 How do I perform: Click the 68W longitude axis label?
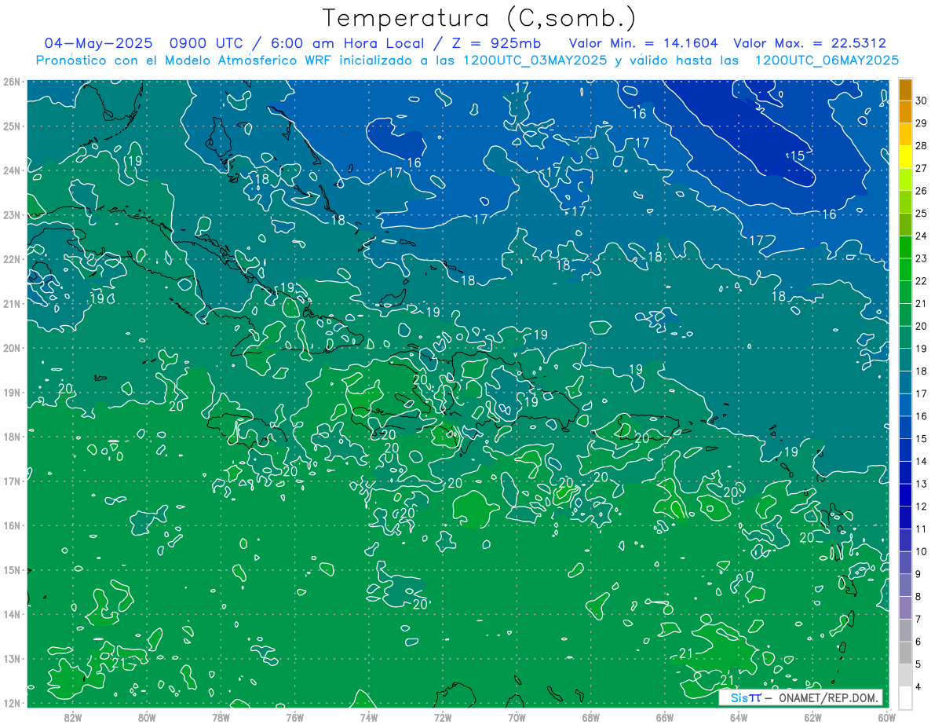[x=591, y=716]
